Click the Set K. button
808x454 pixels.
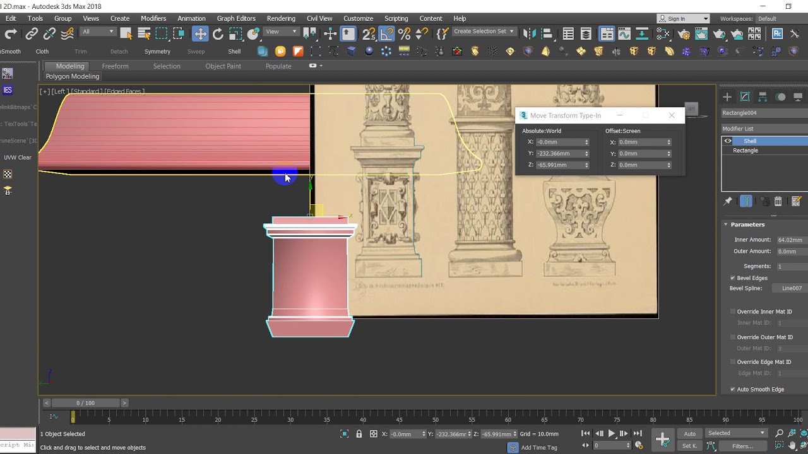(x=689, y=446)
